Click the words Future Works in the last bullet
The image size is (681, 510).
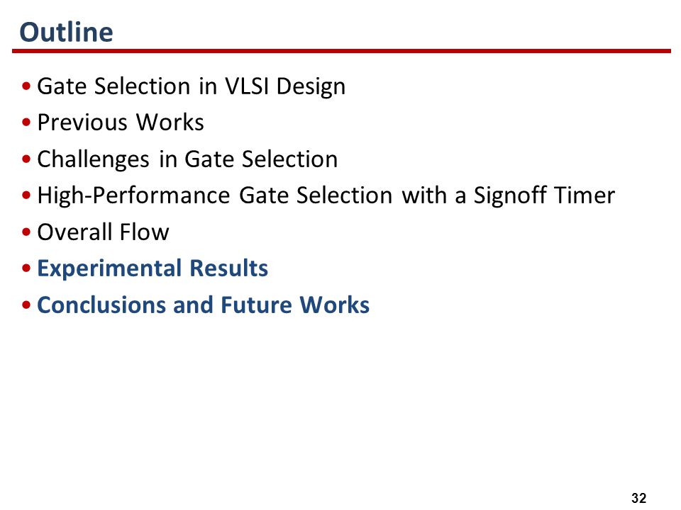295,305
